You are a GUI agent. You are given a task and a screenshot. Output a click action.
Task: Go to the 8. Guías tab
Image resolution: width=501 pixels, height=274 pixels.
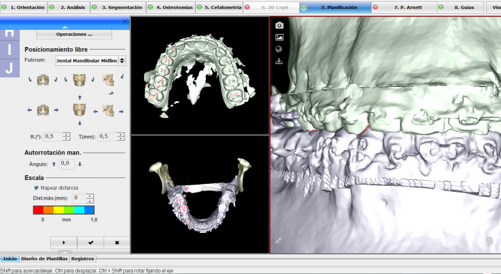tap(461, 7)
